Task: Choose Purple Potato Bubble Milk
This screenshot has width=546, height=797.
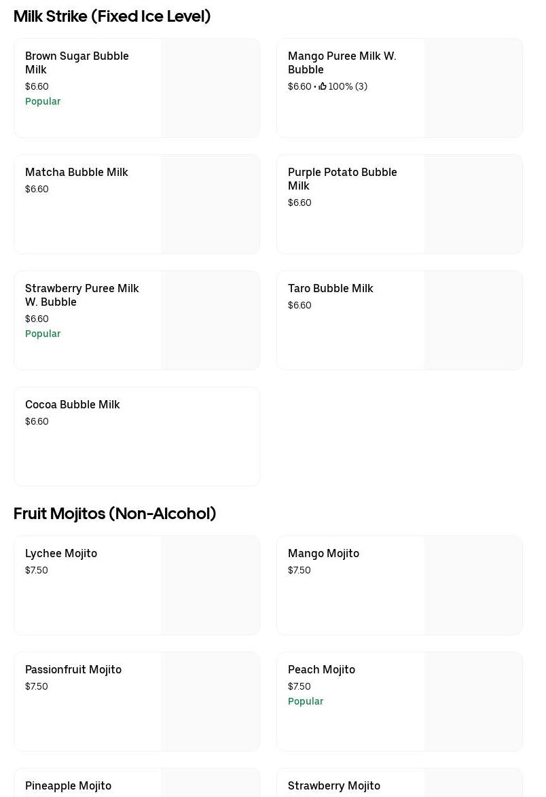Action: coord(342,179)
